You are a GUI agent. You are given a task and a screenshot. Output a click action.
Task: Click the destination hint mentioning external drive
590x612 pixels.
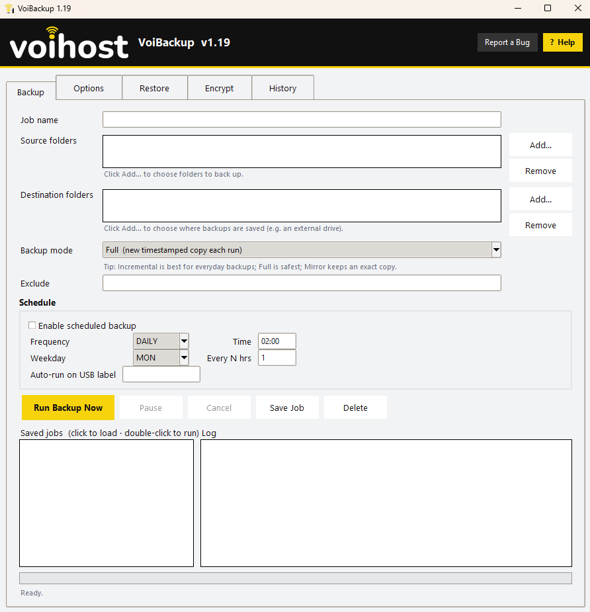(224, 228)
